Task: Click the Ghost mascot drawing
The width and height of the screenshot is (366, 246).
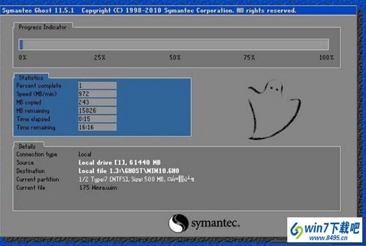Action: [x=274, y=110]
